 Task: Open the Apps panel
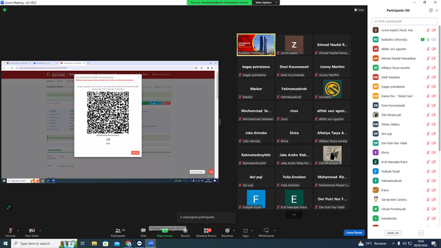click(245, 232)
